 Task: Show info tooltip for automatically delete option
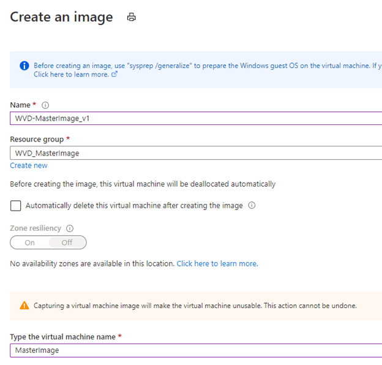[x=252, y=205]
